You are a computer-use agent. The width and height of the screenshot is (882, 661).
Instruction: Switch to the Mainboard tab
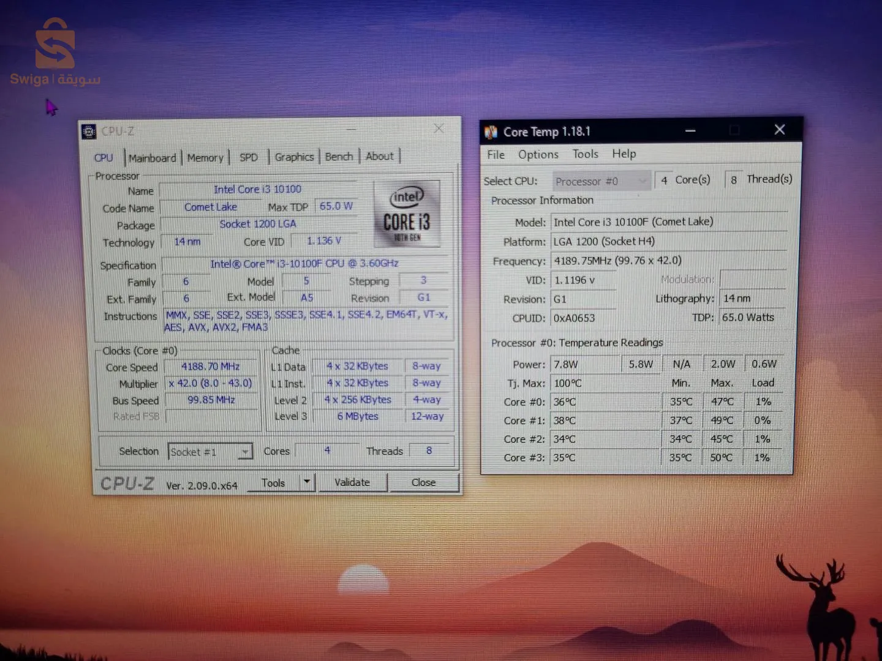152,157
